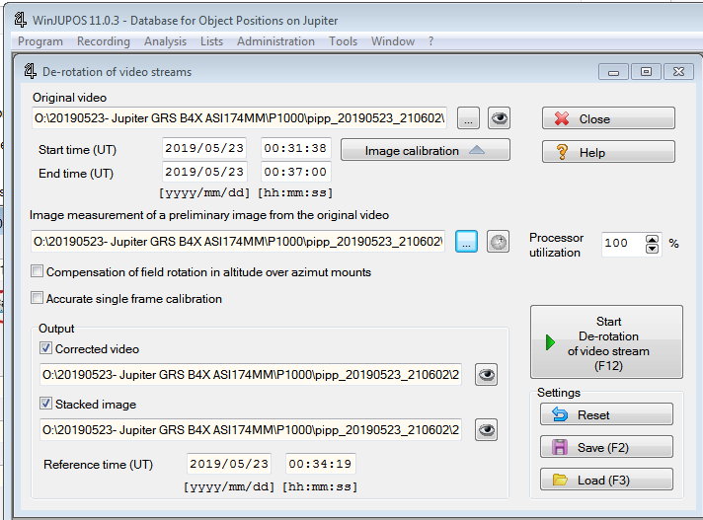703x520 pixels.
Task: Open the Analysis menu
Action: [165, 41]
